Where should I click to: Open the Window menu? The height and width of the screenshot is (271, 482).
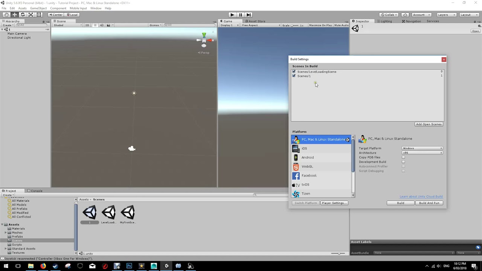tap(96, 8)
